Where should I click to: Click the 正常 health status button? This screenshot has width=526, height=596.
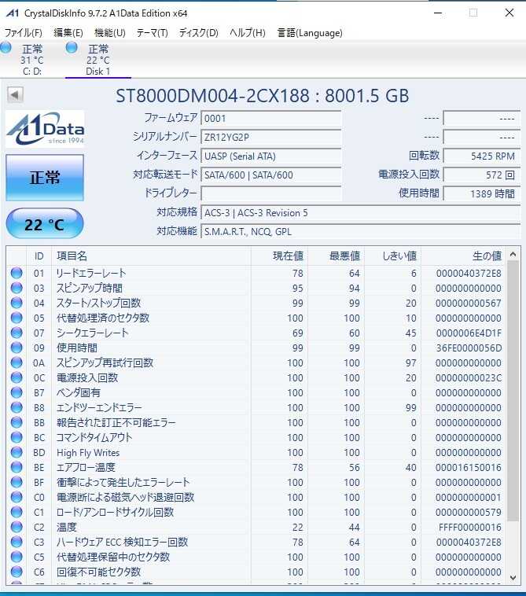tap(45, 178)
